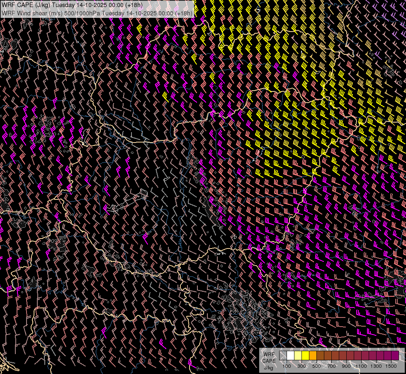Click the word CAPE in the legend label
Viewport: 406px width, 374px height.
pos(269,361)
